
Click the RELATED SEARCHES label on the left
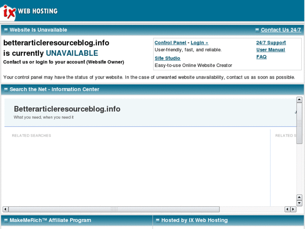click(31, 135)
